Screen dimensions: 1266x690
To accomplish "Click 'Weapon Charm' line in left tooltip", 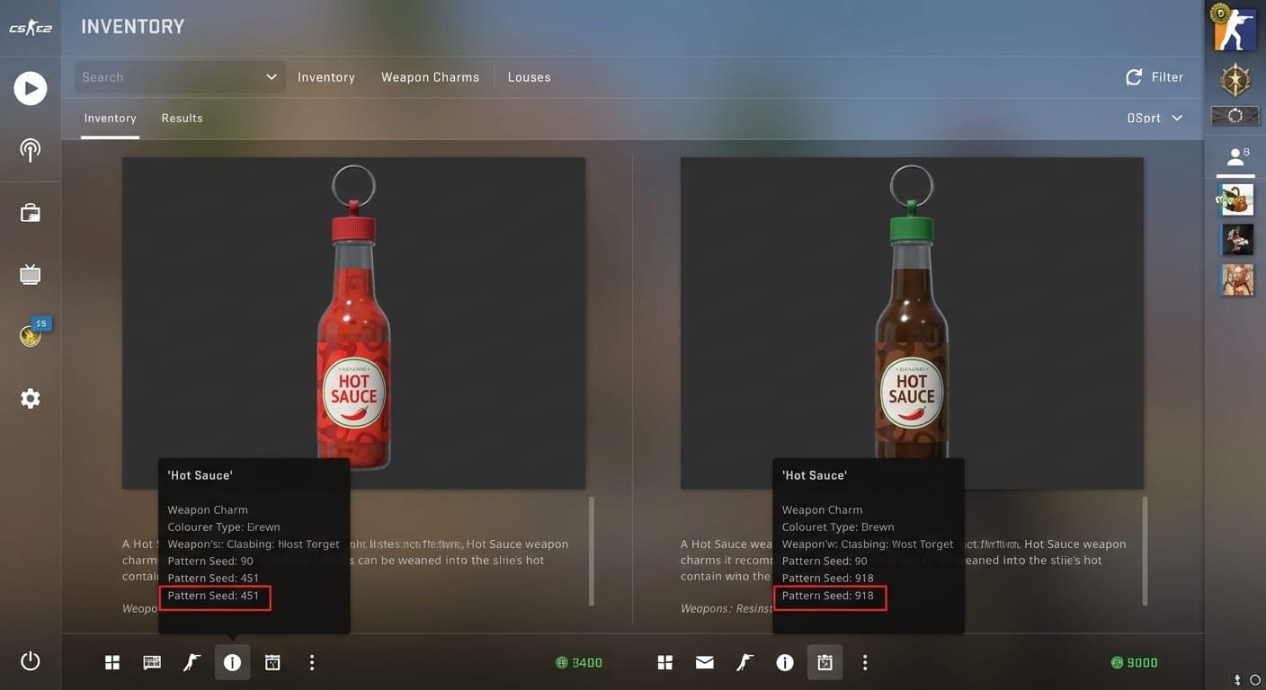I will click(208, 509).
